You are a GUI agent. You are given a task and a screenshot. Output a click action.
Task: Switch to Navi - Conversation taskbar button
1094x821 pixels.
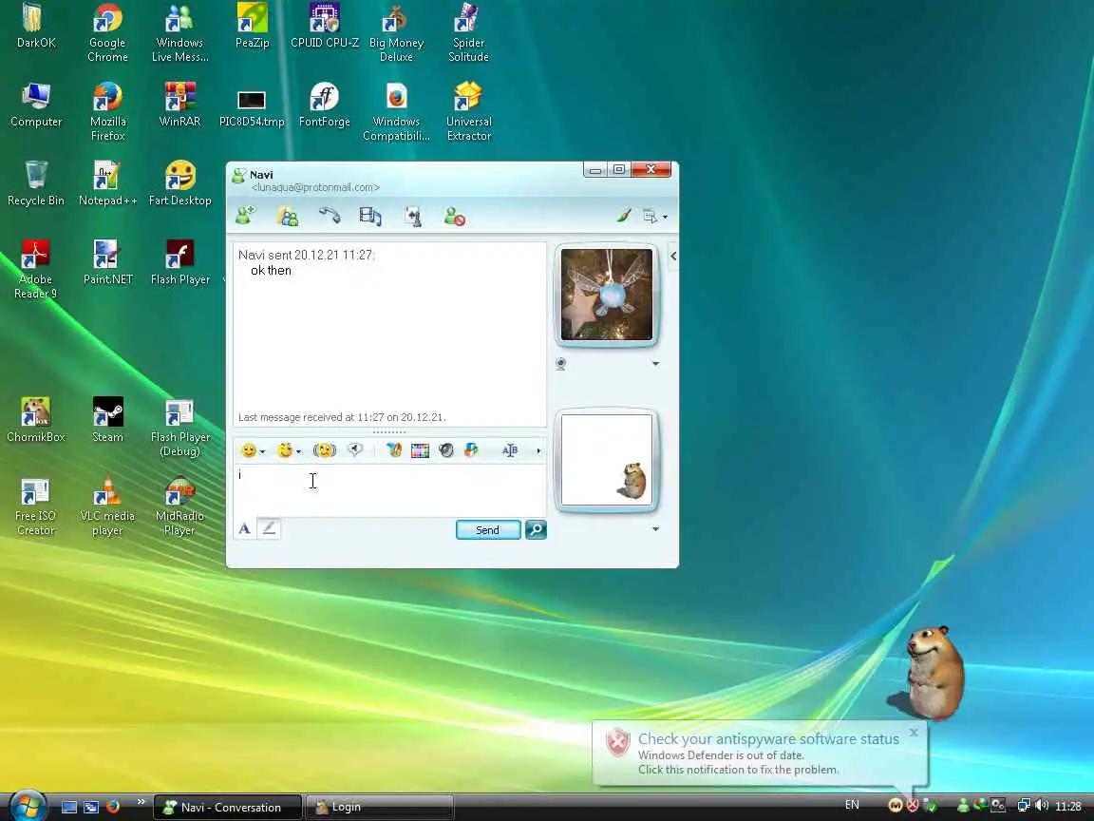[228, 807]
